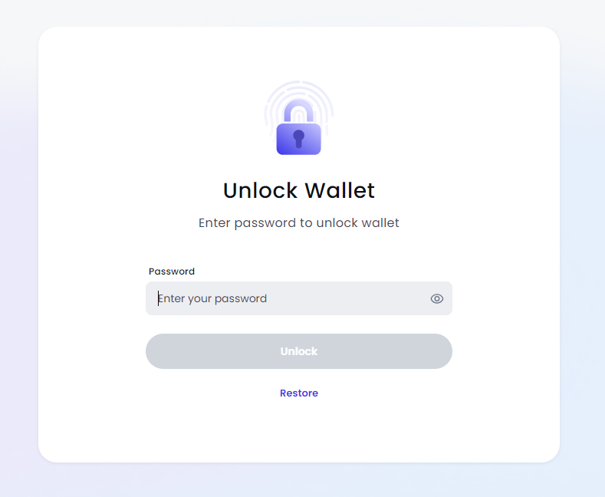The width and height of the screenshot is (605, 497).
Task: Click the Unlock button
Action: tap(298, 351)
